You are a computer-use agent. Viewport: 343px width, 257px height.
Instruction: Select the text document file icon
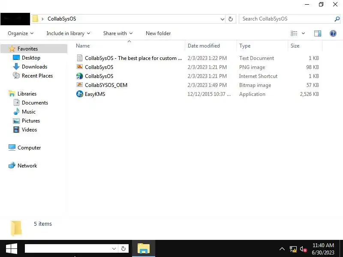tap(80, 58)
